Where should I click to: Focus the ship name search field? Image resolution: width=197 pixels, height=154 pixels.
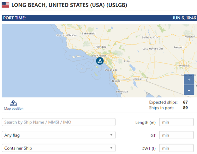(x=58, y=122)
